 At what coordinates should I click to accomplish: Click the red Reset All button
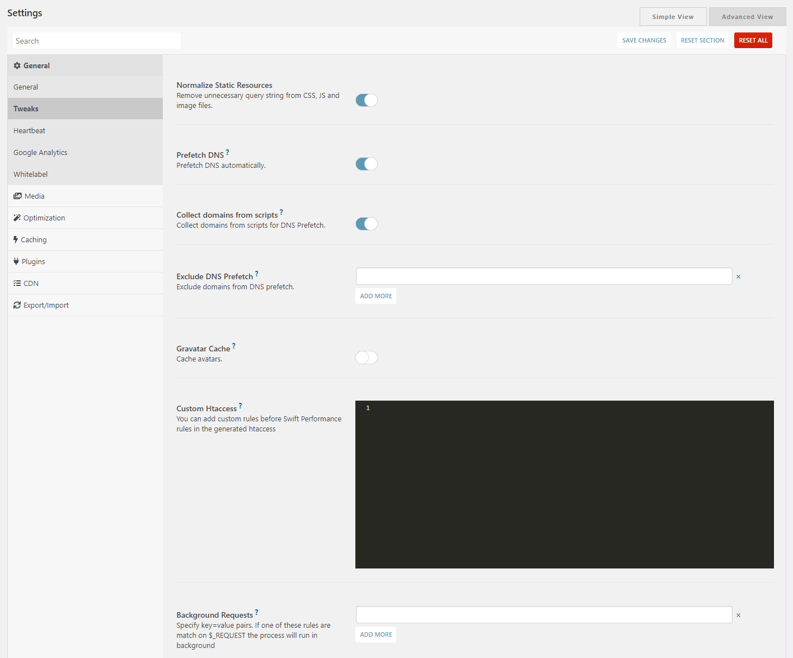click(753, 40)
